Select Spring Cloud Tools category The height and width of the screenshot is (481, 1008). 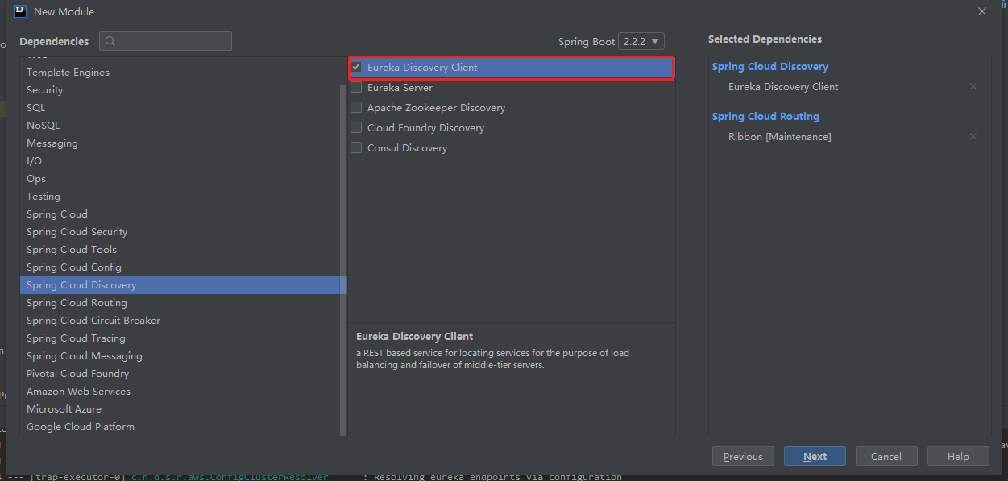182,250
